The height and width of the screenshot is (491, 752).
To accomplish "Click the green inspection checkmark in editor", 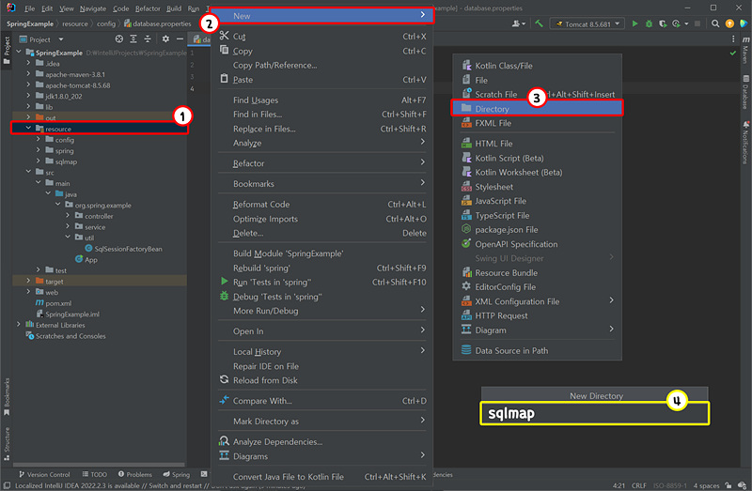I will (x=732, y=53).
